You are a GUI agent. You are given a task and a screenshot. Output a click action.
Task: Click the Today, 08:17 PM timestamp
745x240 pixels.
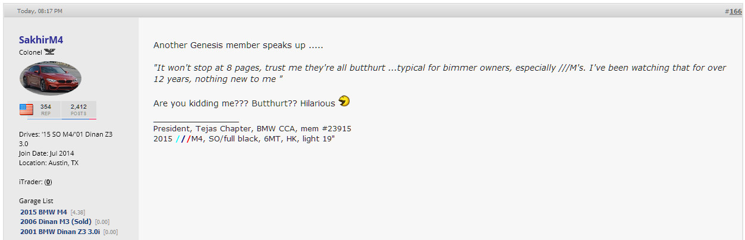(x=40, y=11)
